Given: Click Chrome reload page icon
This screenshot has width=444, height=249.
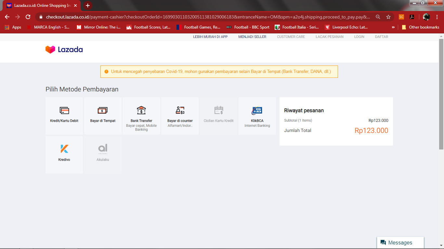Looking at the screenshot, I should click(28, 17).
